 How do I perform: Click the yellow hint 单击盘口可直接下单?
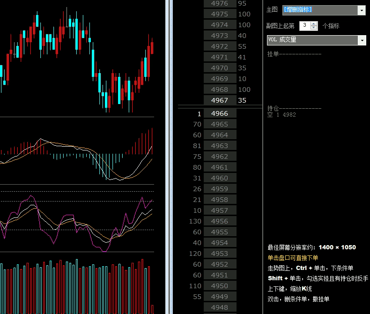293,258
